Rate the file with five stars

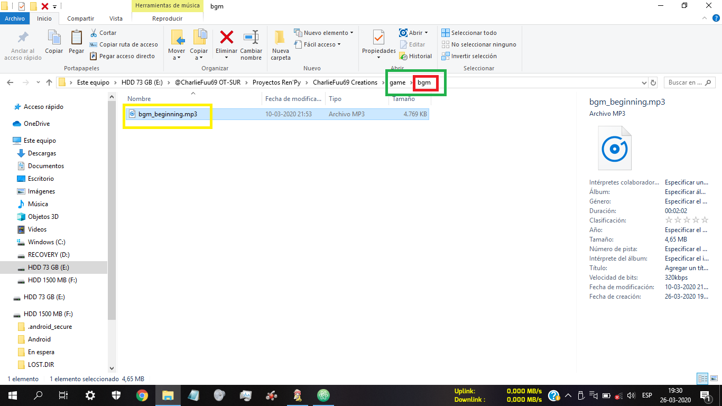click(705, 220)
